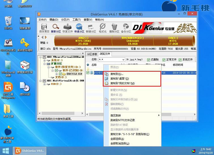Uncheck $RECYCLE.BIN tree node checkbox
The width and height of the screenshot is (214, 155).
tap(60, 74)
